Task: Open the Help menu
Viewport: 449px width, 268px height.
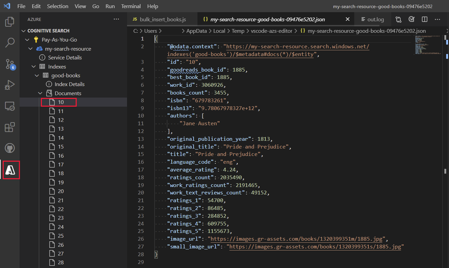Action: 153,6
